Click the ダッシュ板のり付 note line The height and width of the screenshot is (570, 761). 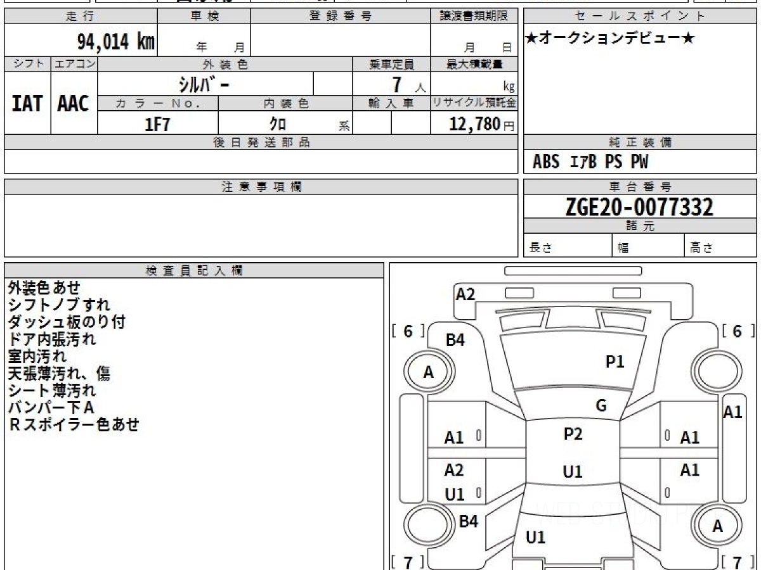pyautogui.click(x=67, y=322)
